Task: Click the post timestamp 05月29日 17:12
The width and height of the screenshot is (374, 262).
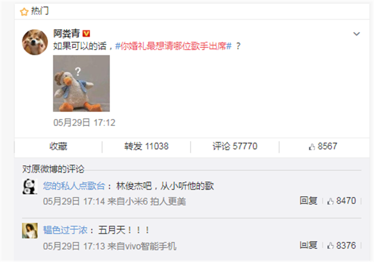Action: click(84, 123)
